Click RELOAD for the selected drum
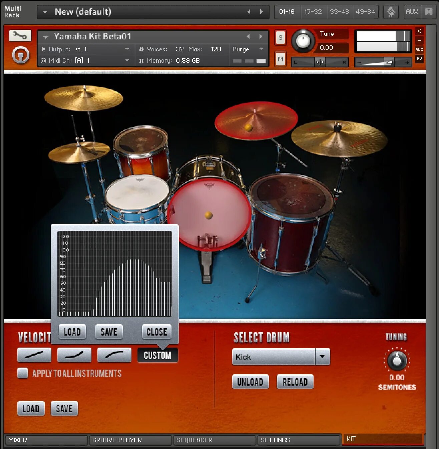Viewport: 439px width, 449px height. pos(295,382)
